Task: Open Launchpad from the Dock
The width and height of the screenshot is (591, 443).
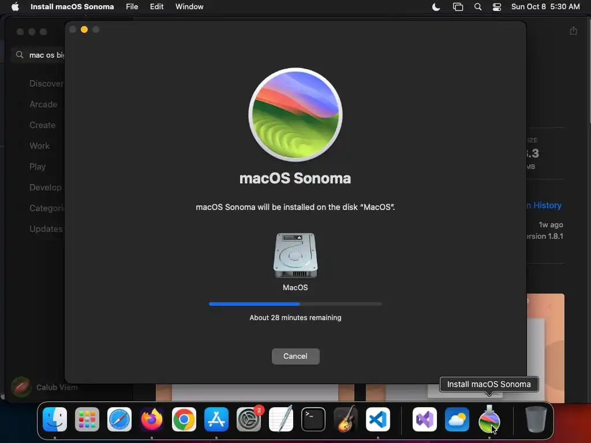Action: tap(87, 419)
